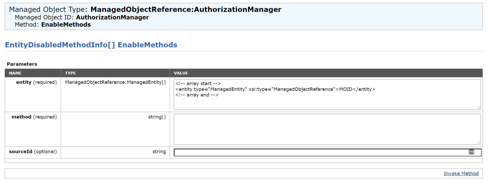Click the string type for sourceId
Screen dimensions: 488x185
click(x=159, y=152)
